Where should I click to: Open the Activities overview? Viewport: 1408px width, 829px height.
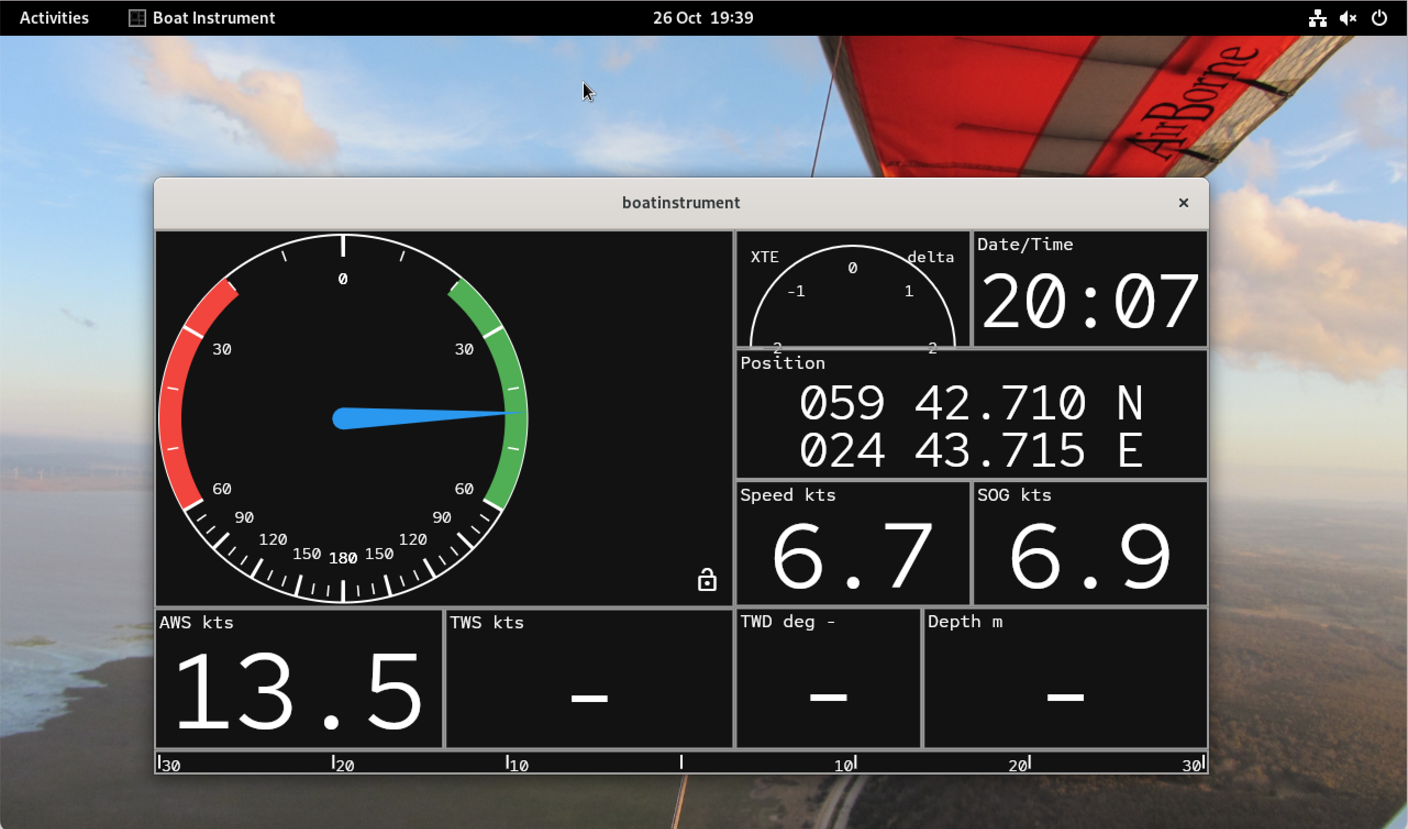pos(54,18)
